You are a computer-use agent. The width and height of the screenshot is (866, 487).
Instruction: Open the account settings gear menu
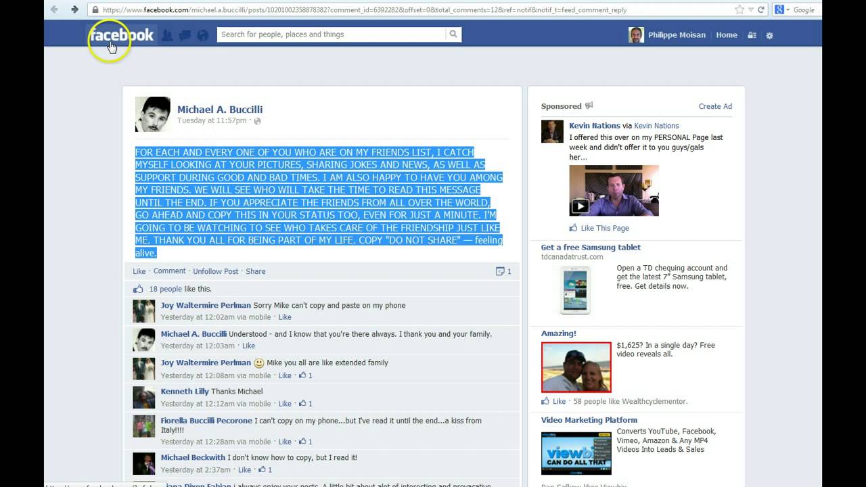pyautogui.click(x=769, y=35)
